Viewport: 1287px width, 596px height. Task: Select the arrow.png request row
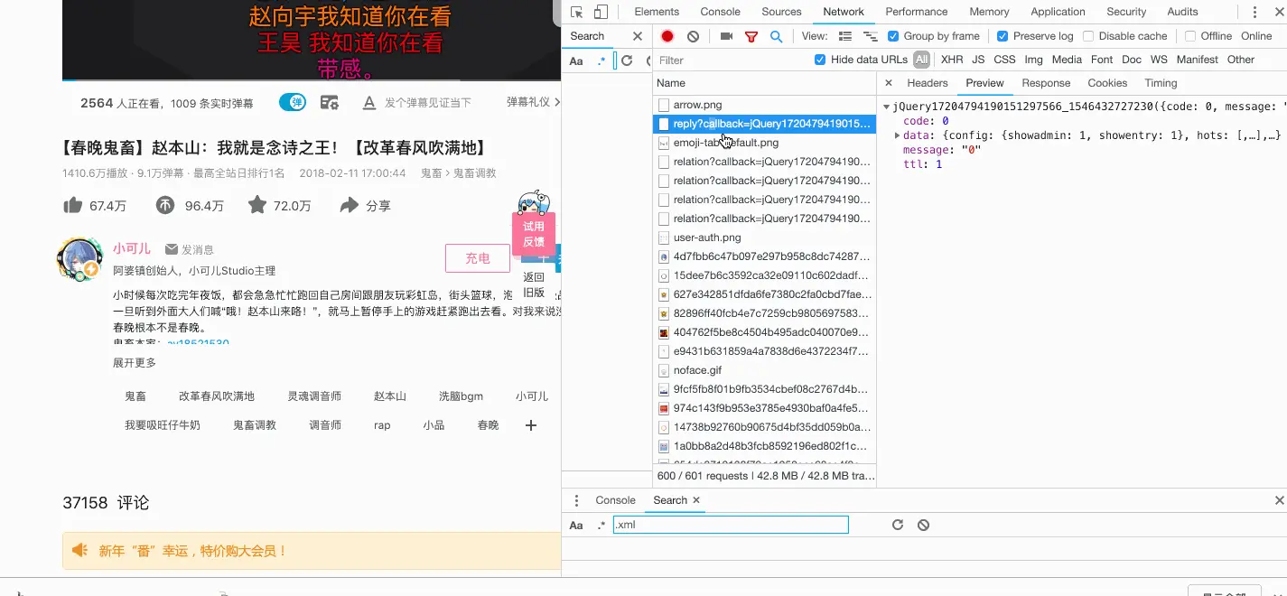(x=764, y=105)
